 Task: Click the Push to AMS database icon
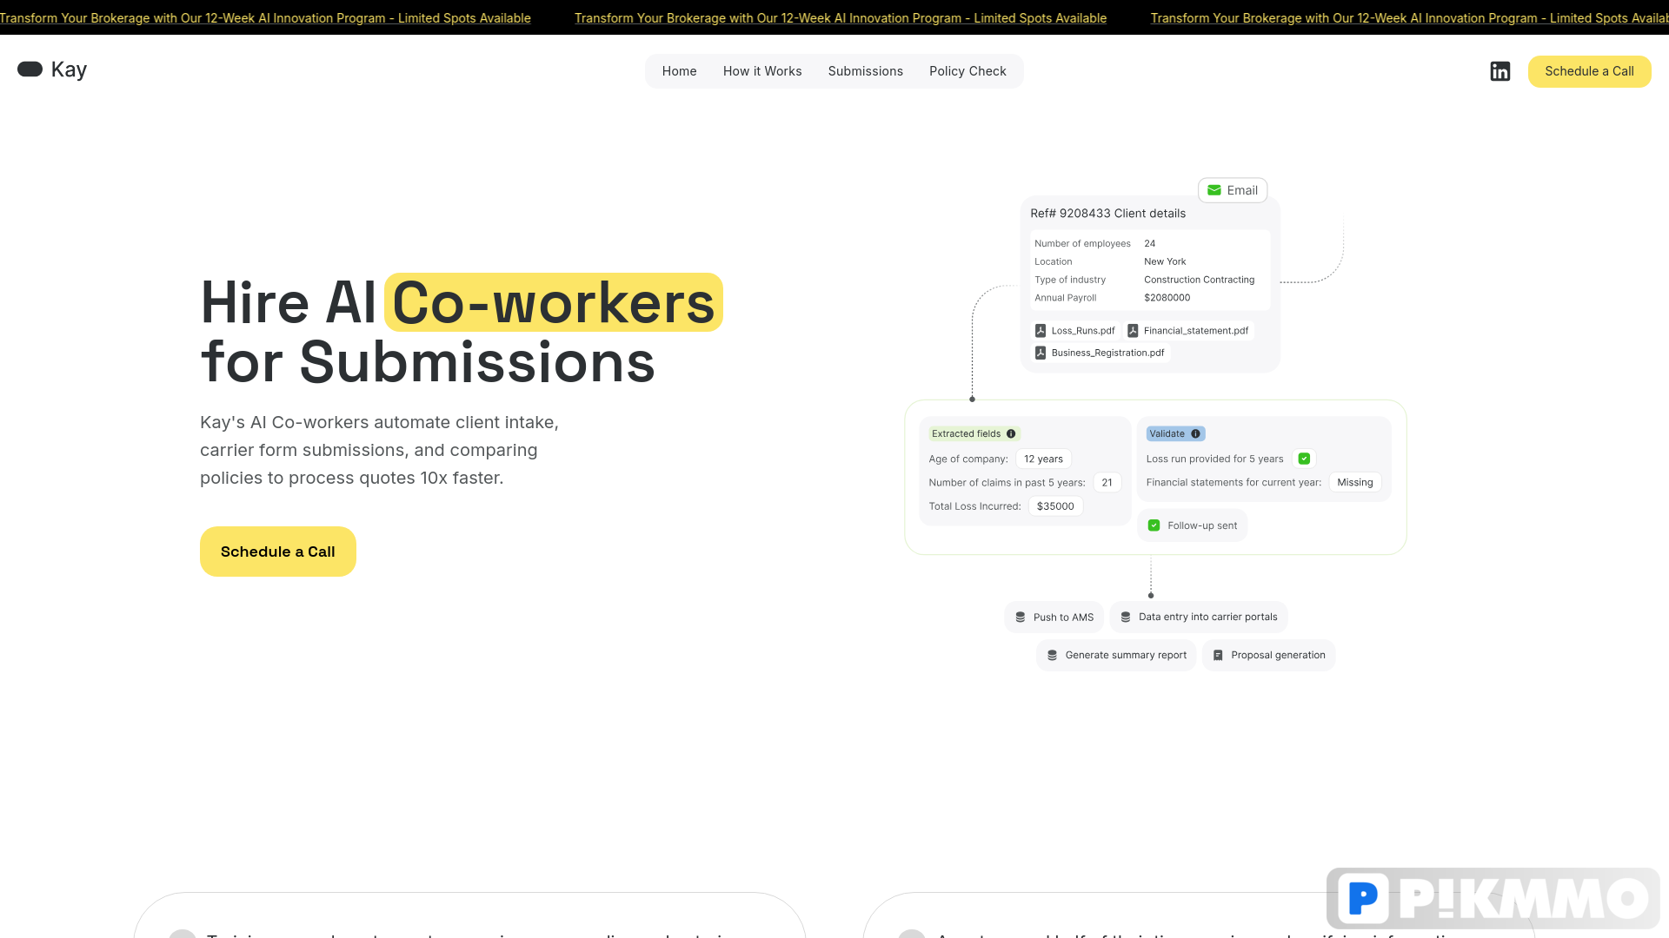1021,618
